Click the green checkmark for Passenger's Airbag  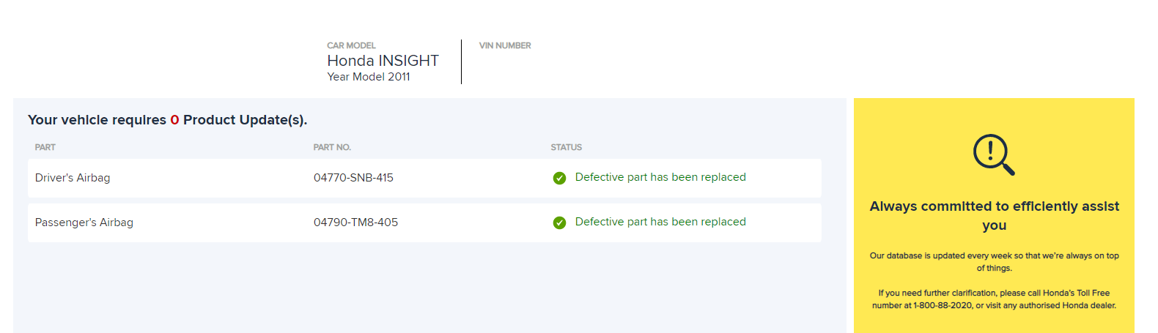coord(559,222)
